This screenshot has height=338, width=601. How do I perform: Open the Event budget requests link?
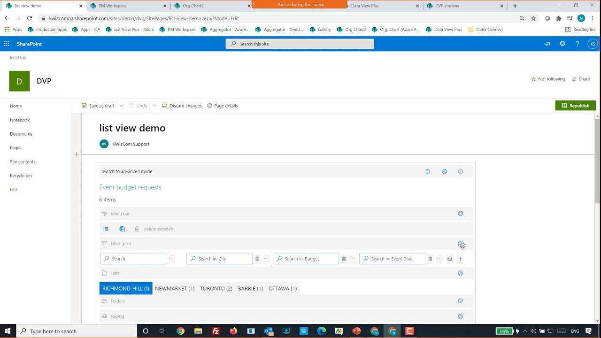click(130, 187)
